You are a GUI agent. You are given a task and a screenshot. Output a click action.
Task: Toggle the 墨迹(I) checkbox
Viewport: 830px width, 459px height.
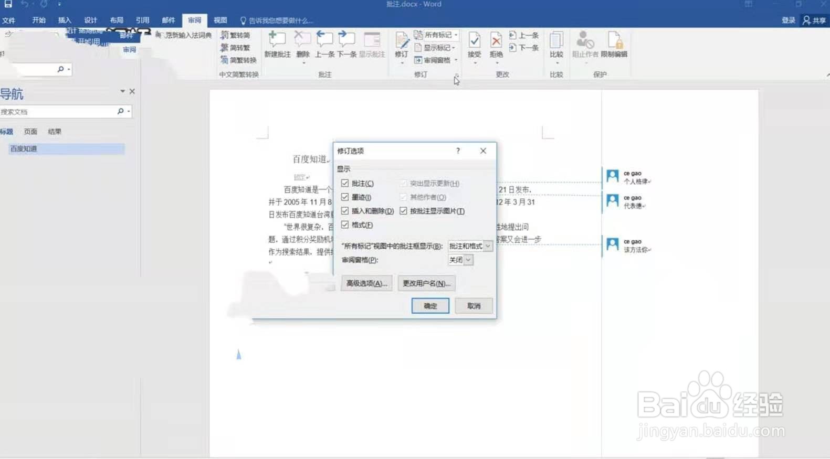pyautogui.click(x=345, y=197)
